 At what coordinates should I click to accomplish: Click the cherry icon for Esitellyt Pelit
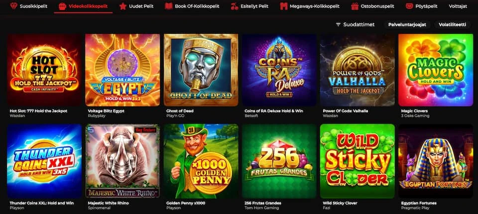click(235, 6)
